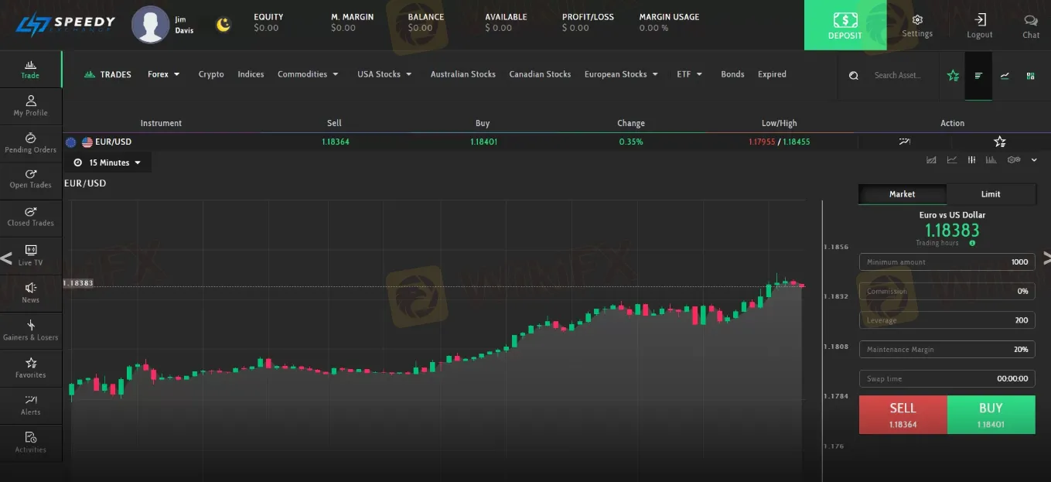
Task: Select the Crypto category
Action: (211, 74)
